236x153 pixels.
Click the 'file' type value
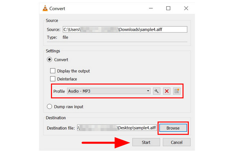click(x=65, y=37)
